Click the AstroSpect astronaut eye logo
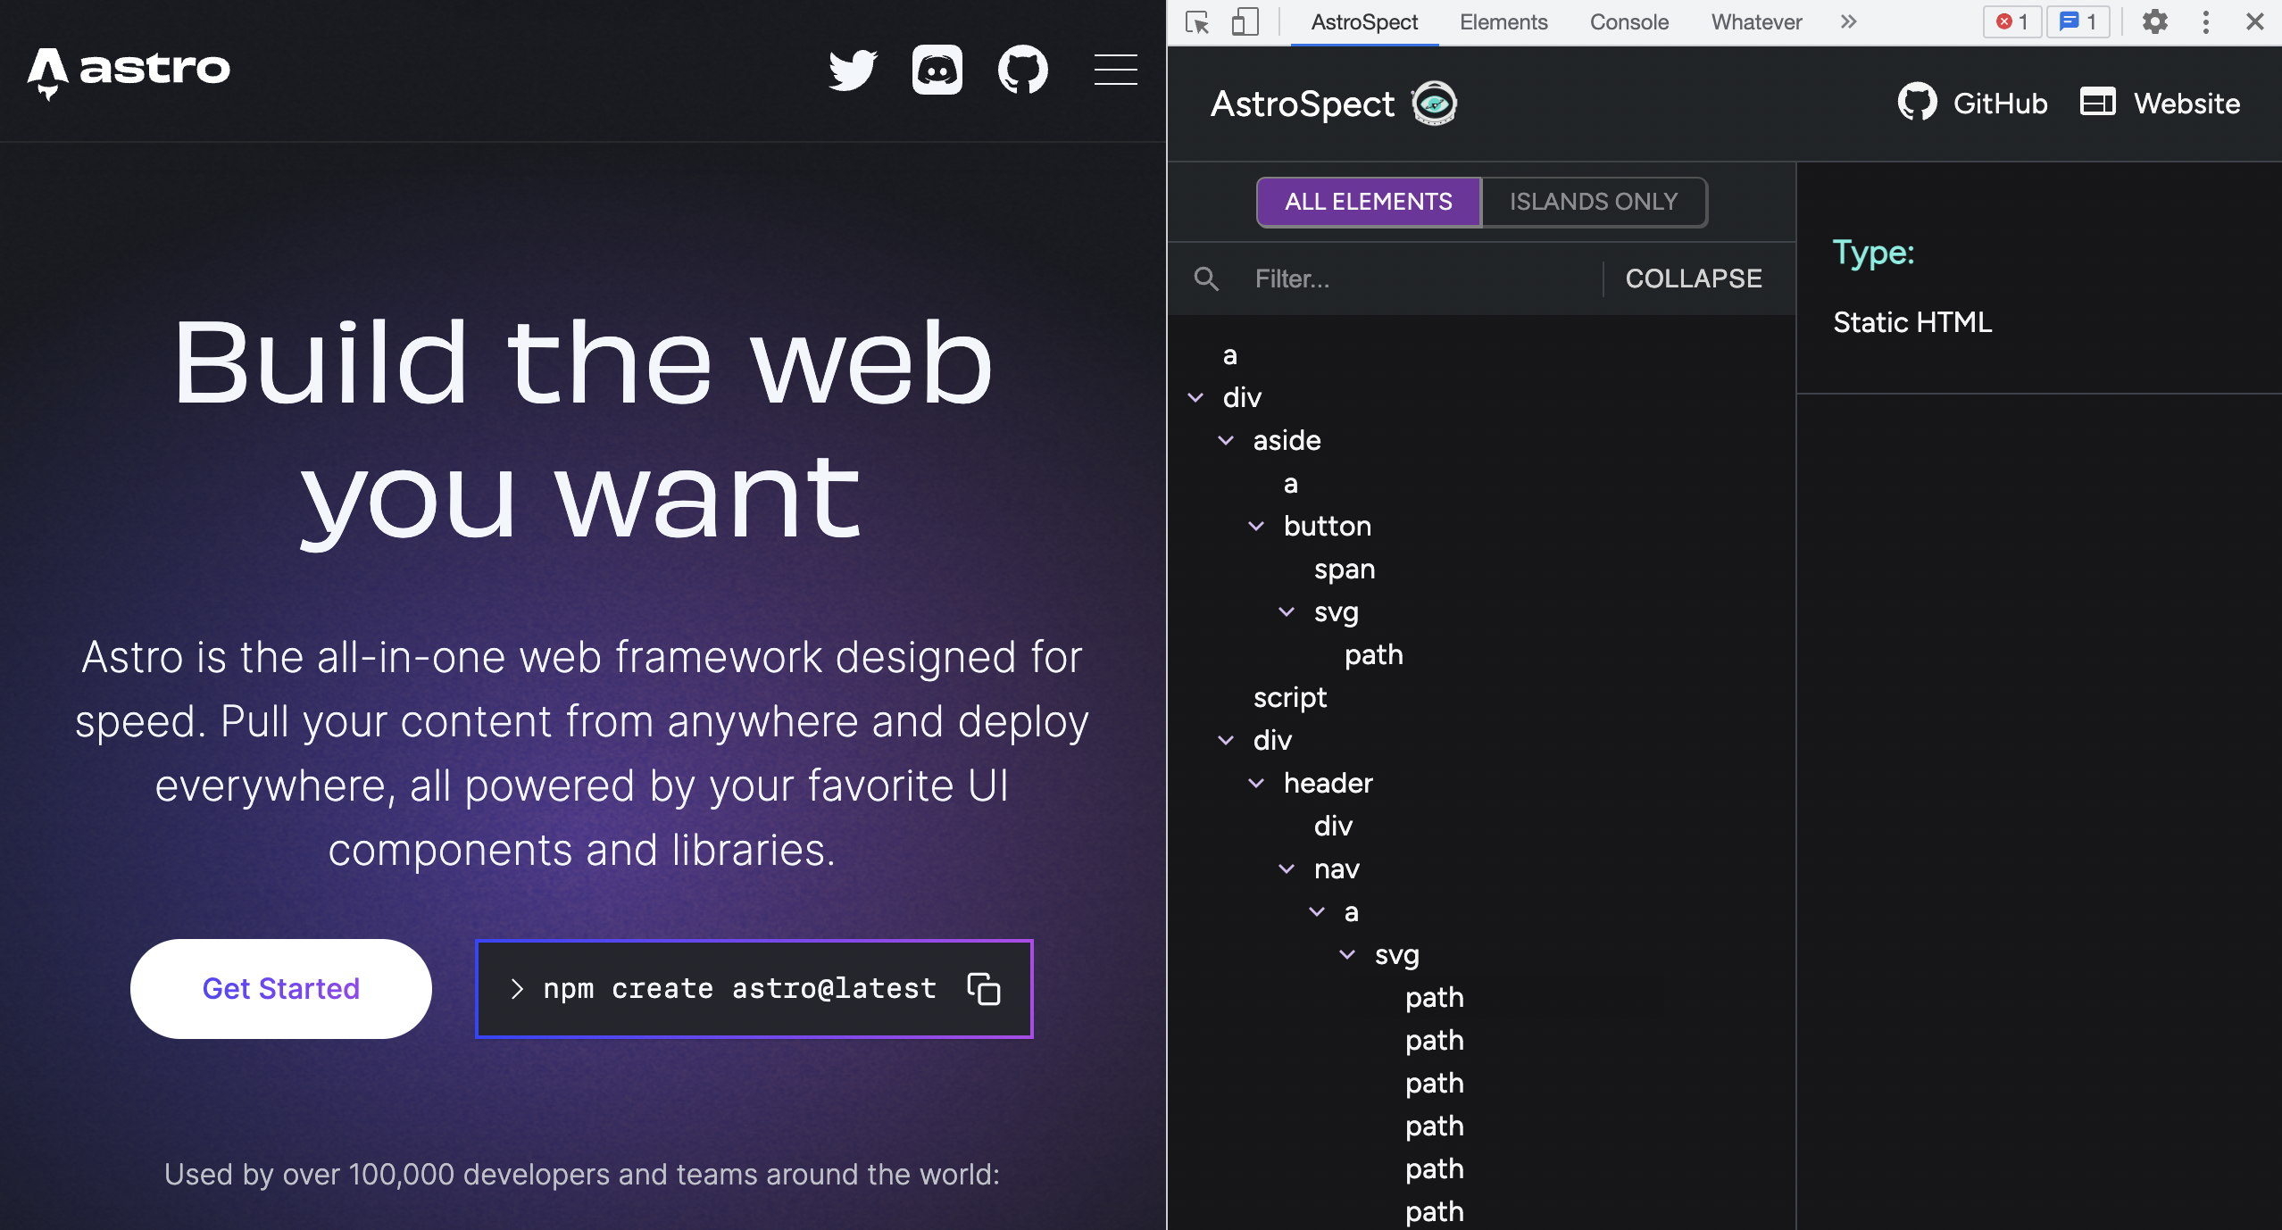This screenshot has height=1230, width=2282. [1434, 104]
